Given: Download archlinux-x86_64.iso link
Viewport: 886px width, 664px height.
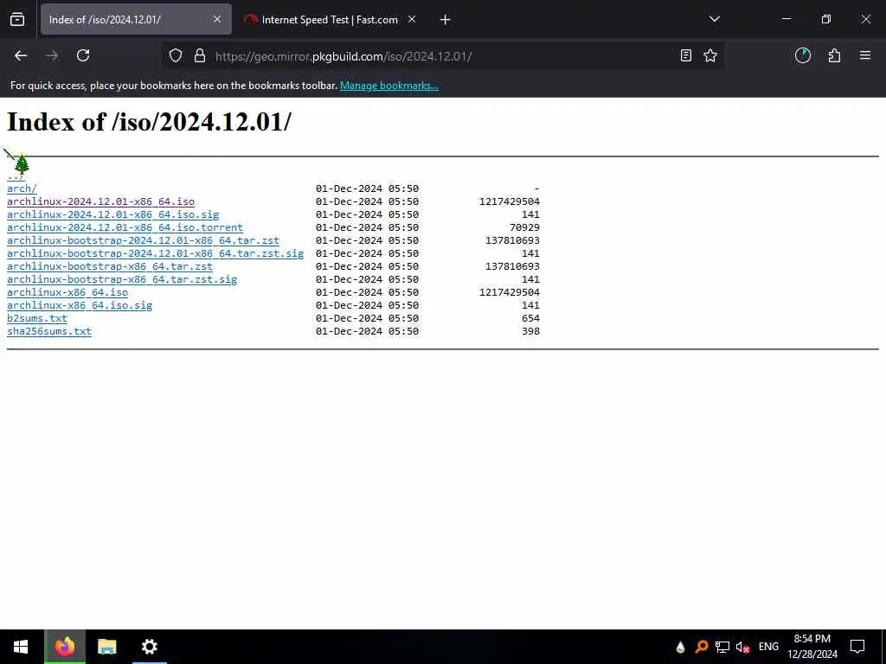Looking at the screenshot, I should click(67, 292).
